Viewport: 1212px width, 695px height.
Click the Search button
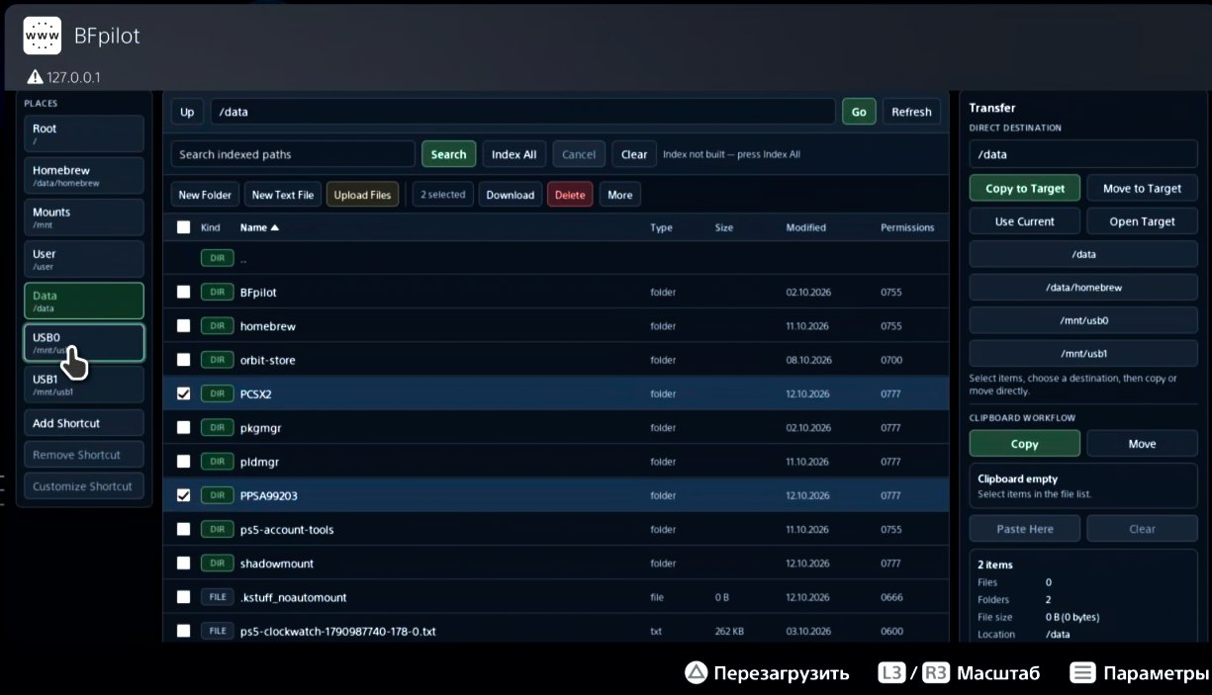tap(448, 154)
